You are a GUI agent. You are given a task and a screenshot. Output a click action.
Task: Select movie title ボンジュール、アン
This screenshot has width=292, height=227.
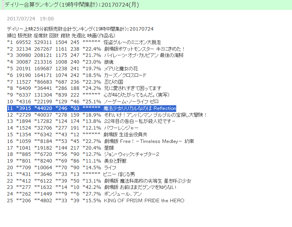[x=123, y=194]
